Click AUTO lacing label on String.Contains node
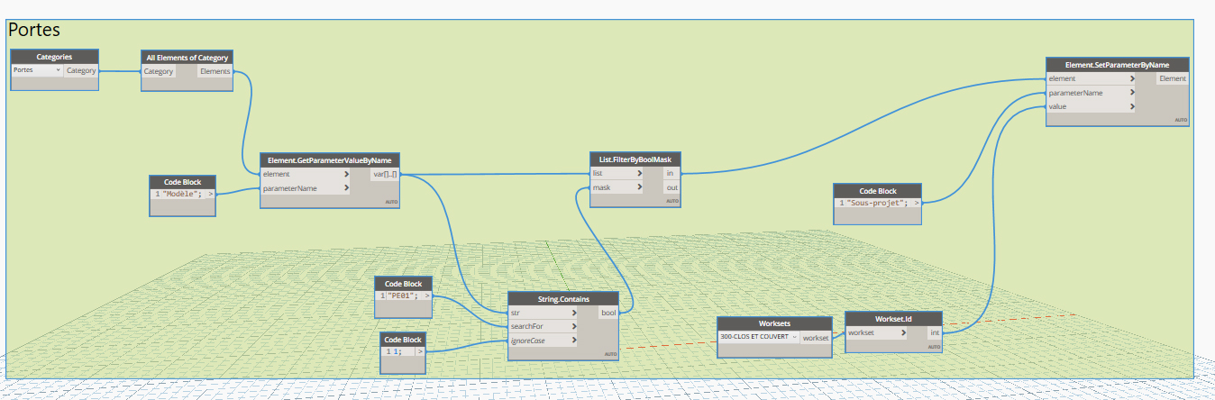The height and width of the screenshot is (400, 1215). coord(611,354)
